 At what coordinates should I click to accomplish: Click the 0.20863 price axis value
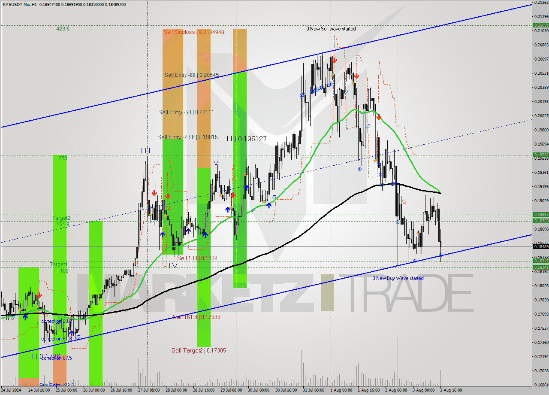point(541,45)
